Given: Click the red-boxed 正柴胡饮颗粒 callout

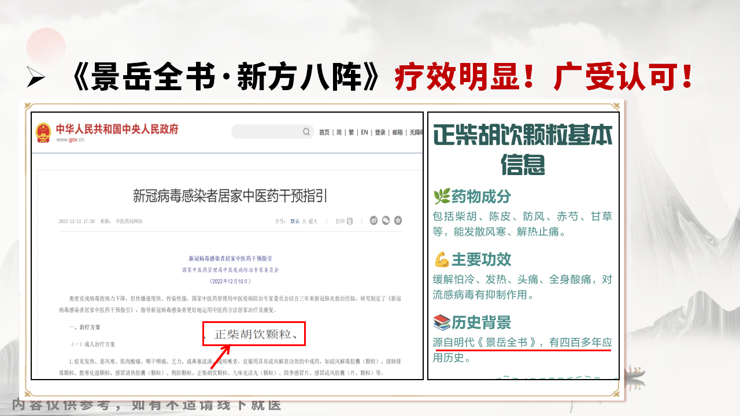Looking at the screenshot, I should (x=253, y=334).
